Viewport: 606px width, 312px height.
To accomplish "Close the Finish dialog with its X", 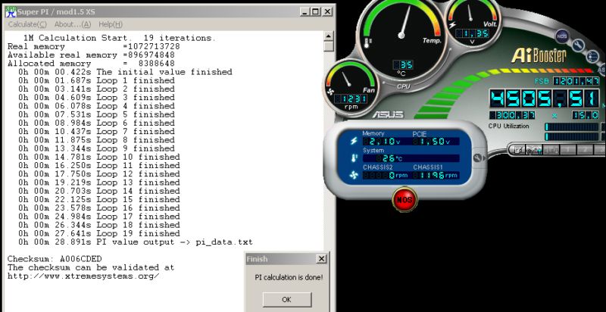I will tap(321, 259).
